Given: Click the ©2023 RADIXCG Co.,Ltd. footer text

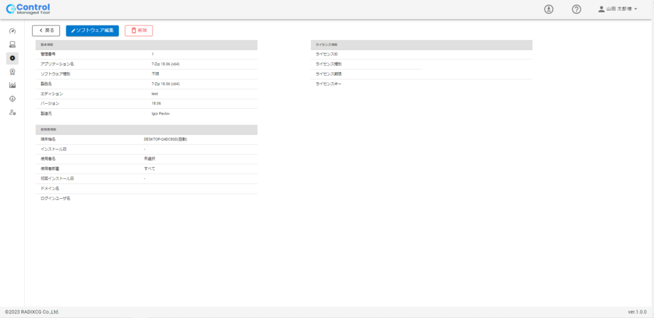Looking at the screenshot, I should coord(32,312).
